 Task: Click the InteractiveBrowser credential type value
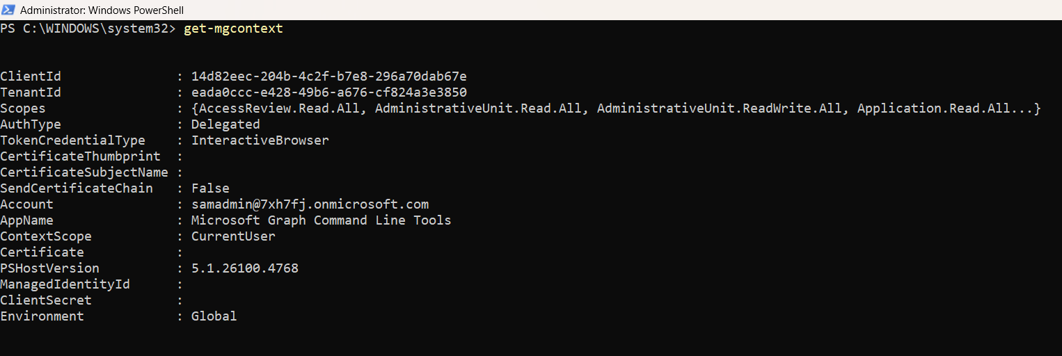coord(260,140)
